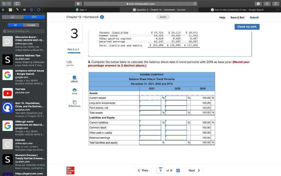Select the Bookmarks book icon in sidebar

click(x=13, y=17)
